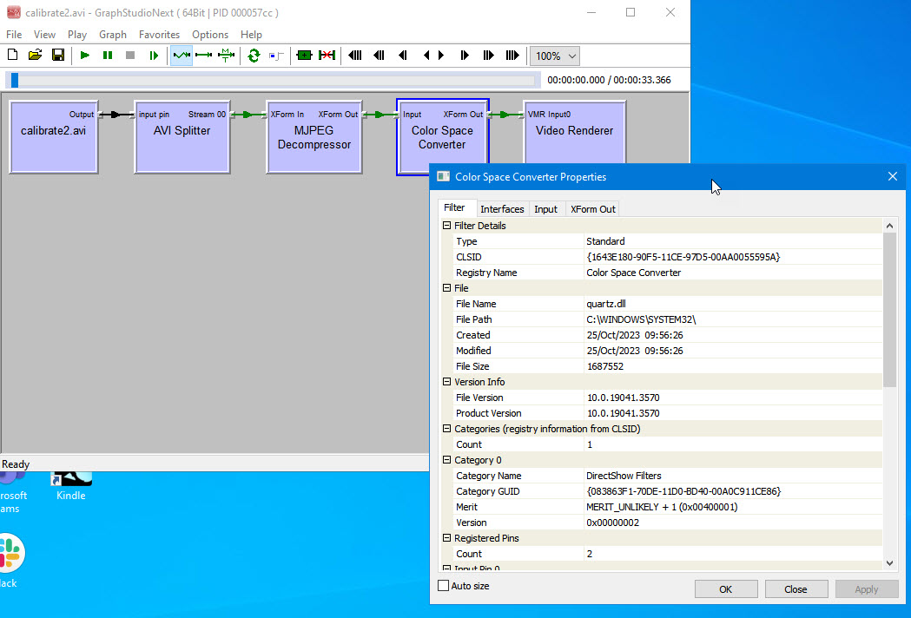Open the Graph menu
The image size is (911, 618).
click(x=112, y=35)
